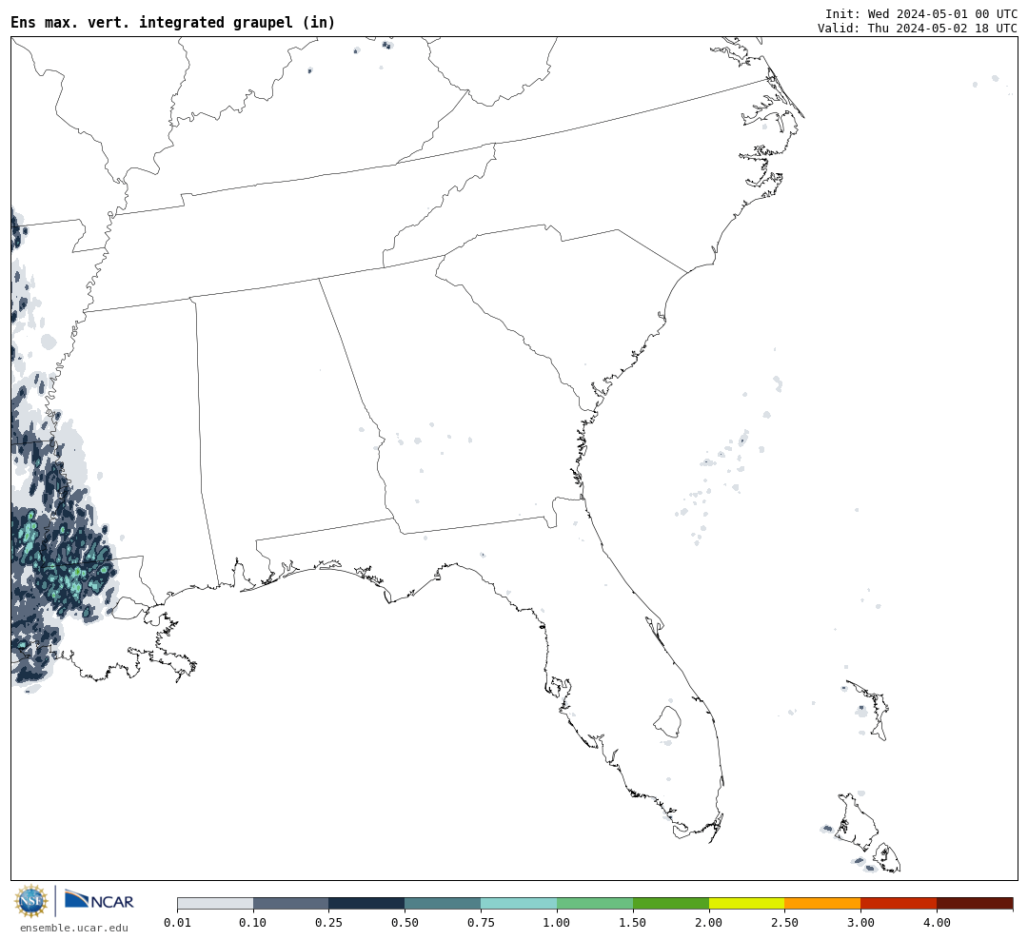The image size is (1028, 940).
Task: Click the map title 'Ens max. vert. integrated graupel (in)'
Action: (x=173, y=23)
